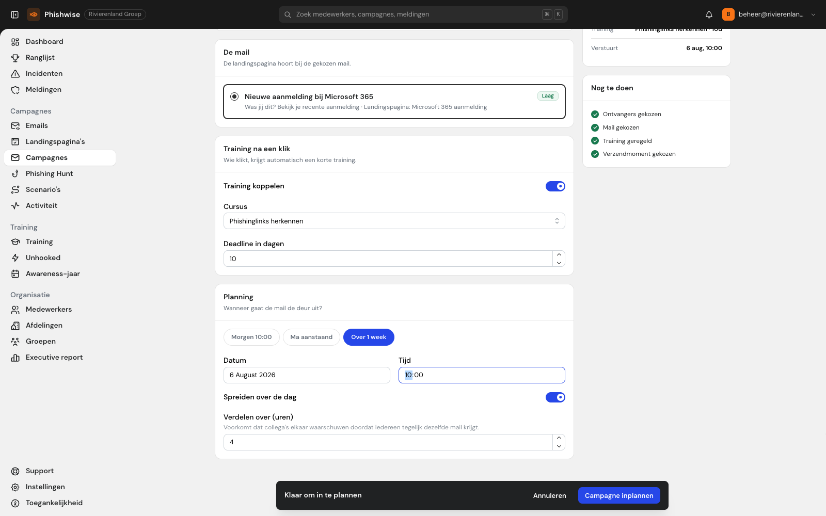Click the Verdelen over uren input
Viewport: 826px width, 516px height.
(388, 442)
